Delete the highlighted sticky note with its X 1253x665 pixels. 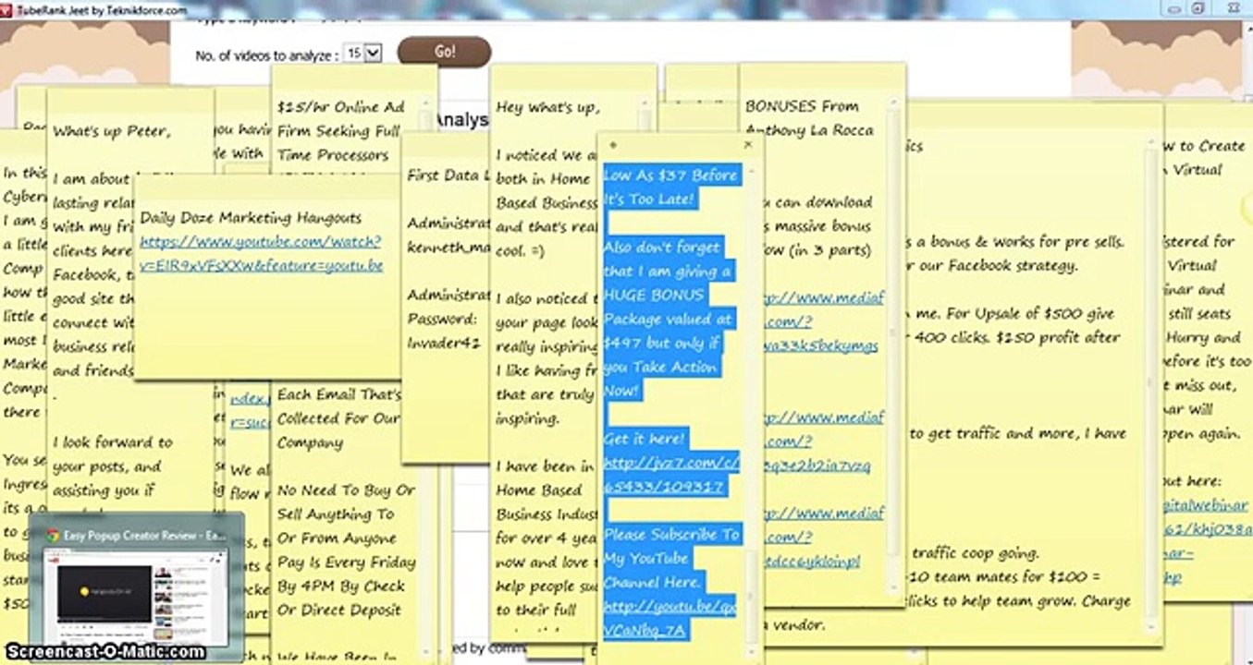pos(748,145)
